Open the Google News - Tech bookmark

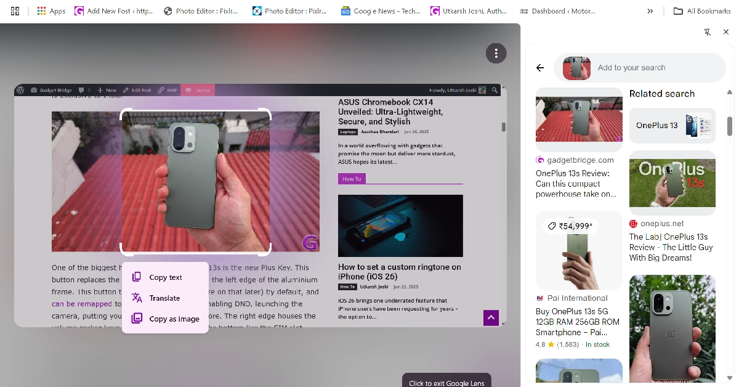click(x=381, y=11)
